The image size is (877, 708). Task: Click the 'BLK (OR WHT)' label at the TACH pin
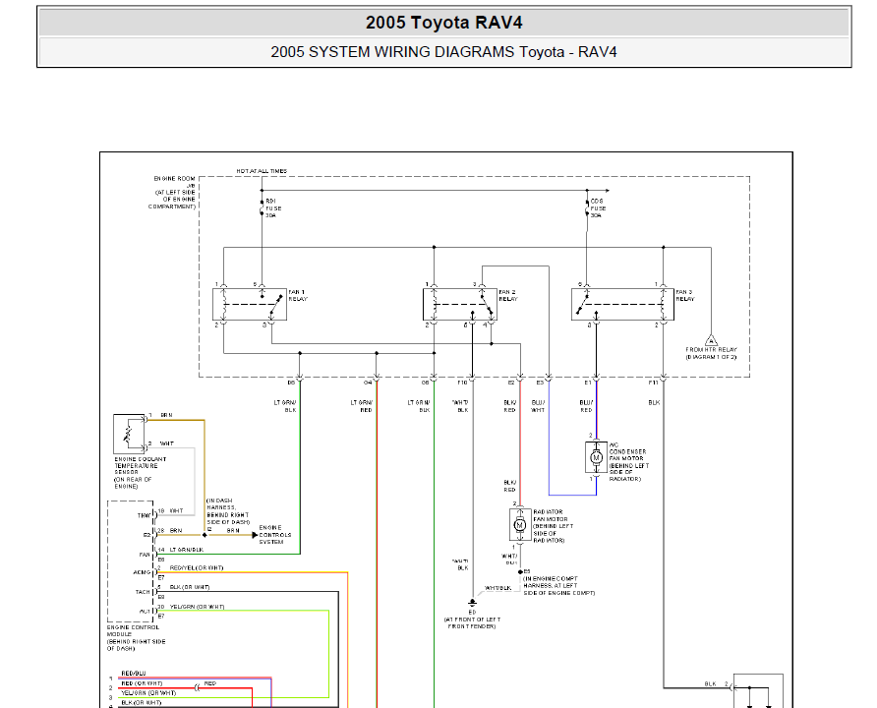pos(190,587)
